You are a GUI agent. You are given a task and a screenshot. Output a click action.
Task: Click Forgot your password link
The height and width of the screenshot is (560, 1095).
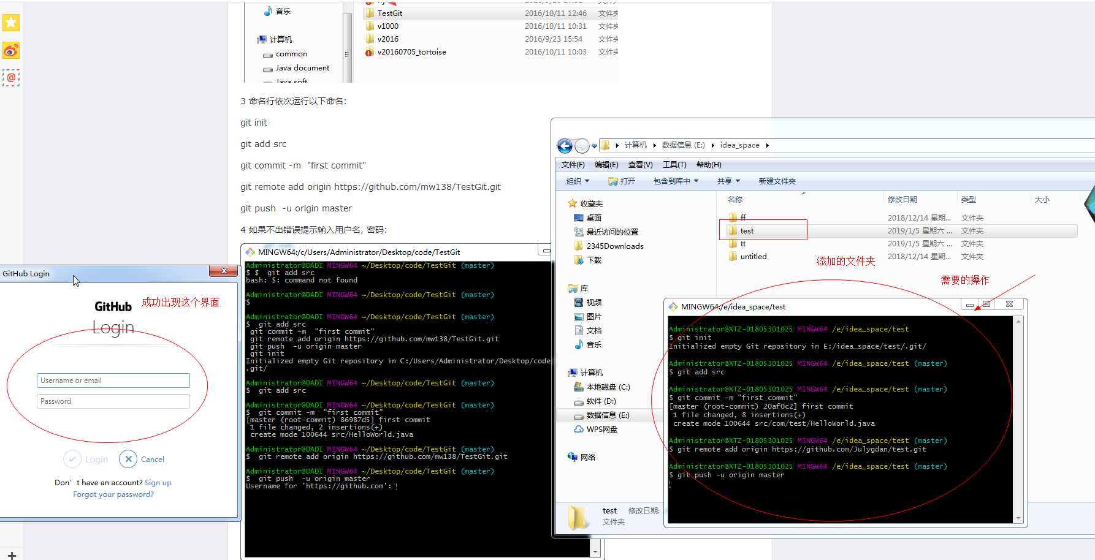pos(113,494)
